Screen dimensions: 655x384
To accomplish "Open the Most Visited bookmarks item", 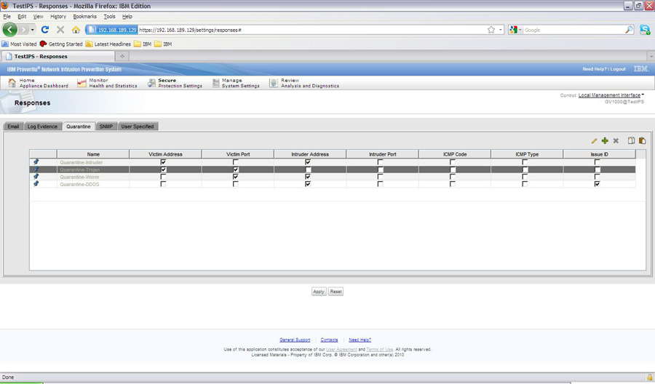I will point(19,44).
